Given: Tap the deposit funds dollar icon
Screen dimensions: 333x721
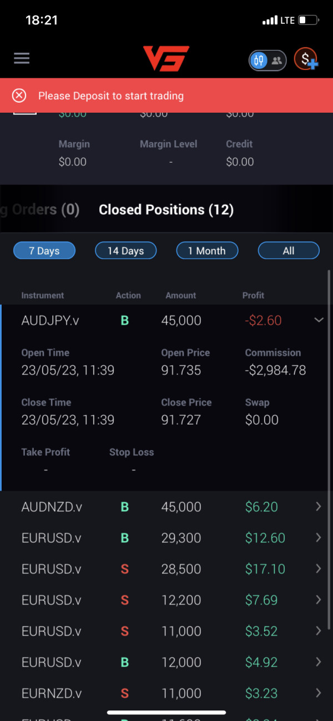Looking at the screenshot, I should tap(305, 59).
